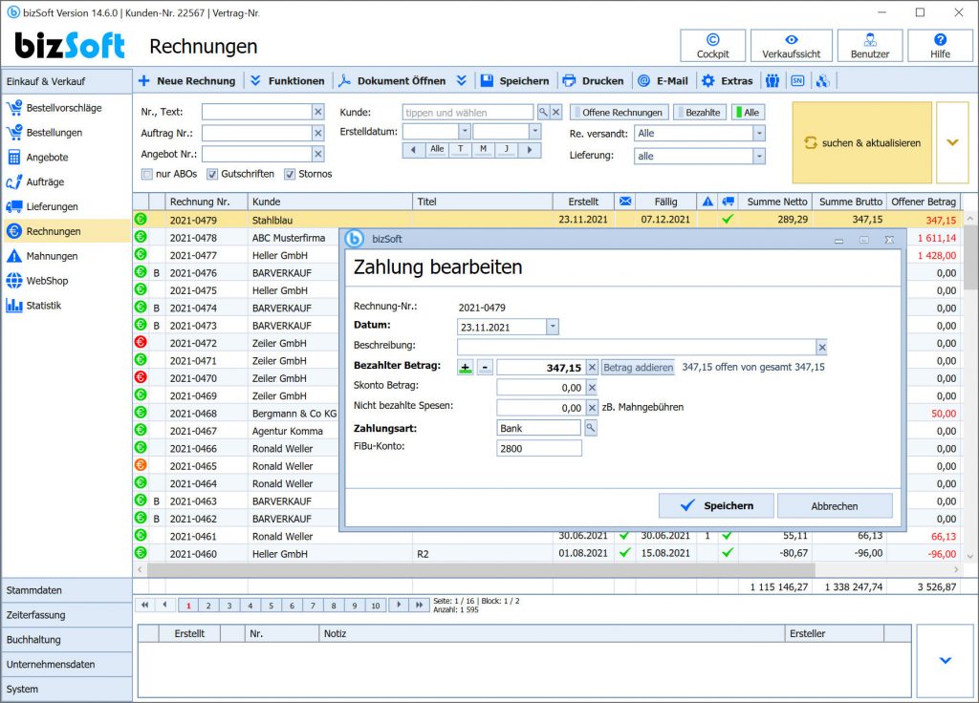Open Extras with the gear icon

pos(727,81)
